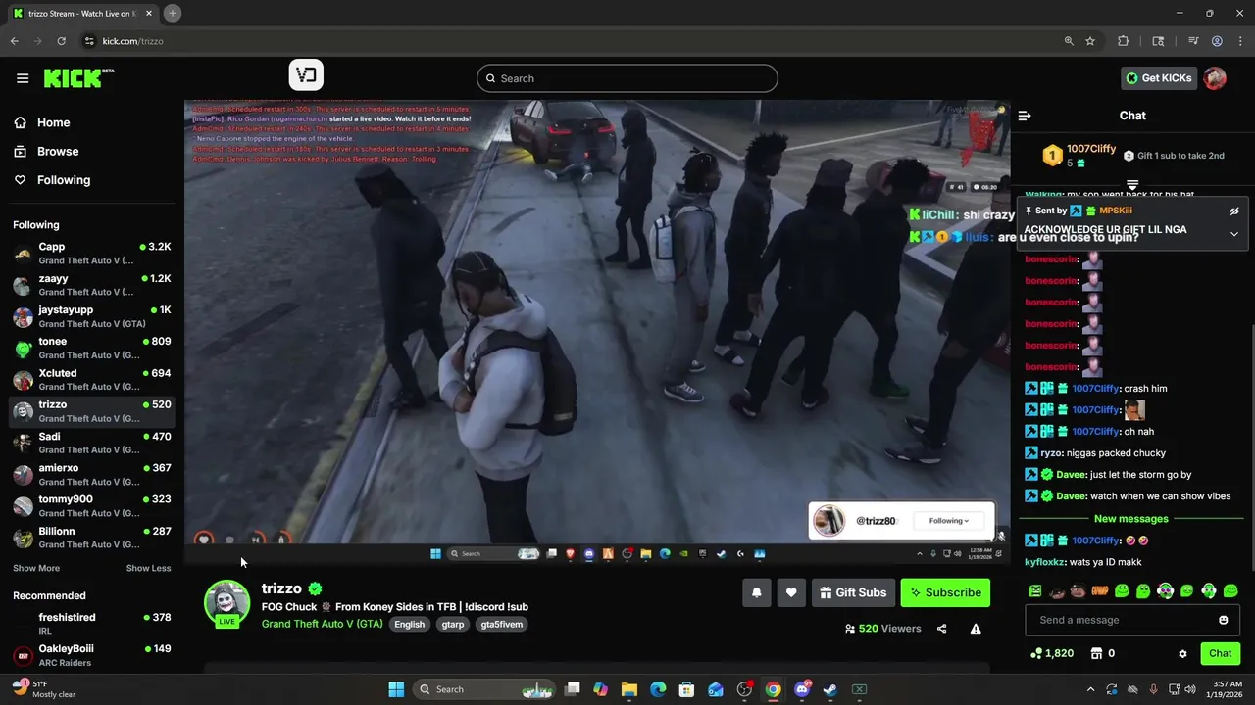
Task: Click 1007Cliffy in the gift leaderboard
Action: (x=1091, y=149)
